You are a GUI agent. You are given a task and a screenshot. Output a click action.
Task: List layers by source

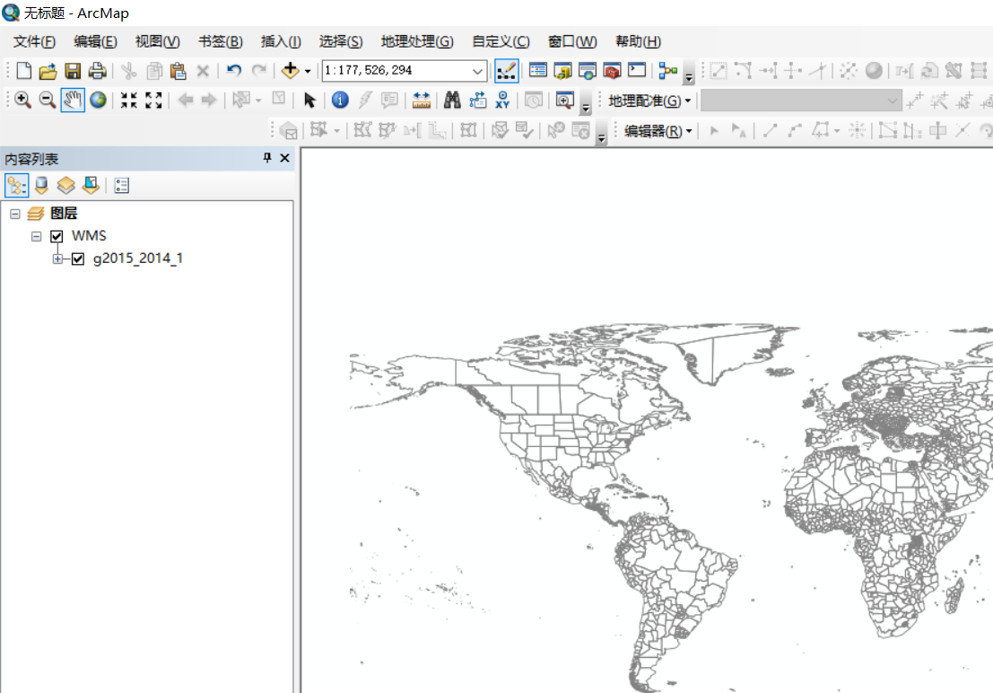click(41, 186)
